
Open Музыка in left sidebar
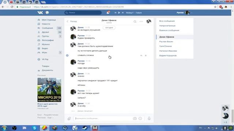[x=46, y=44]
